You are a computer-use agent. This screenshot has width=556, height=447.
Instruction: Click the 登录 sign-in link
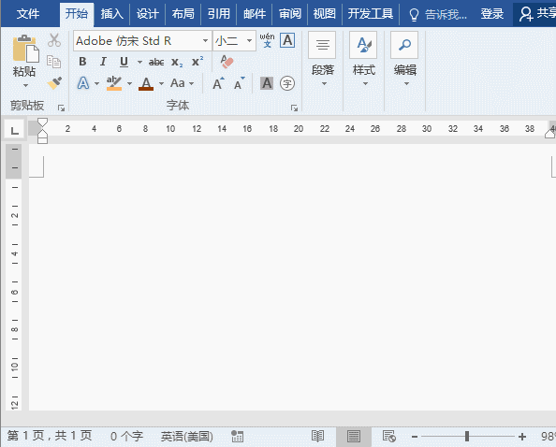click(x=492, y=14)
